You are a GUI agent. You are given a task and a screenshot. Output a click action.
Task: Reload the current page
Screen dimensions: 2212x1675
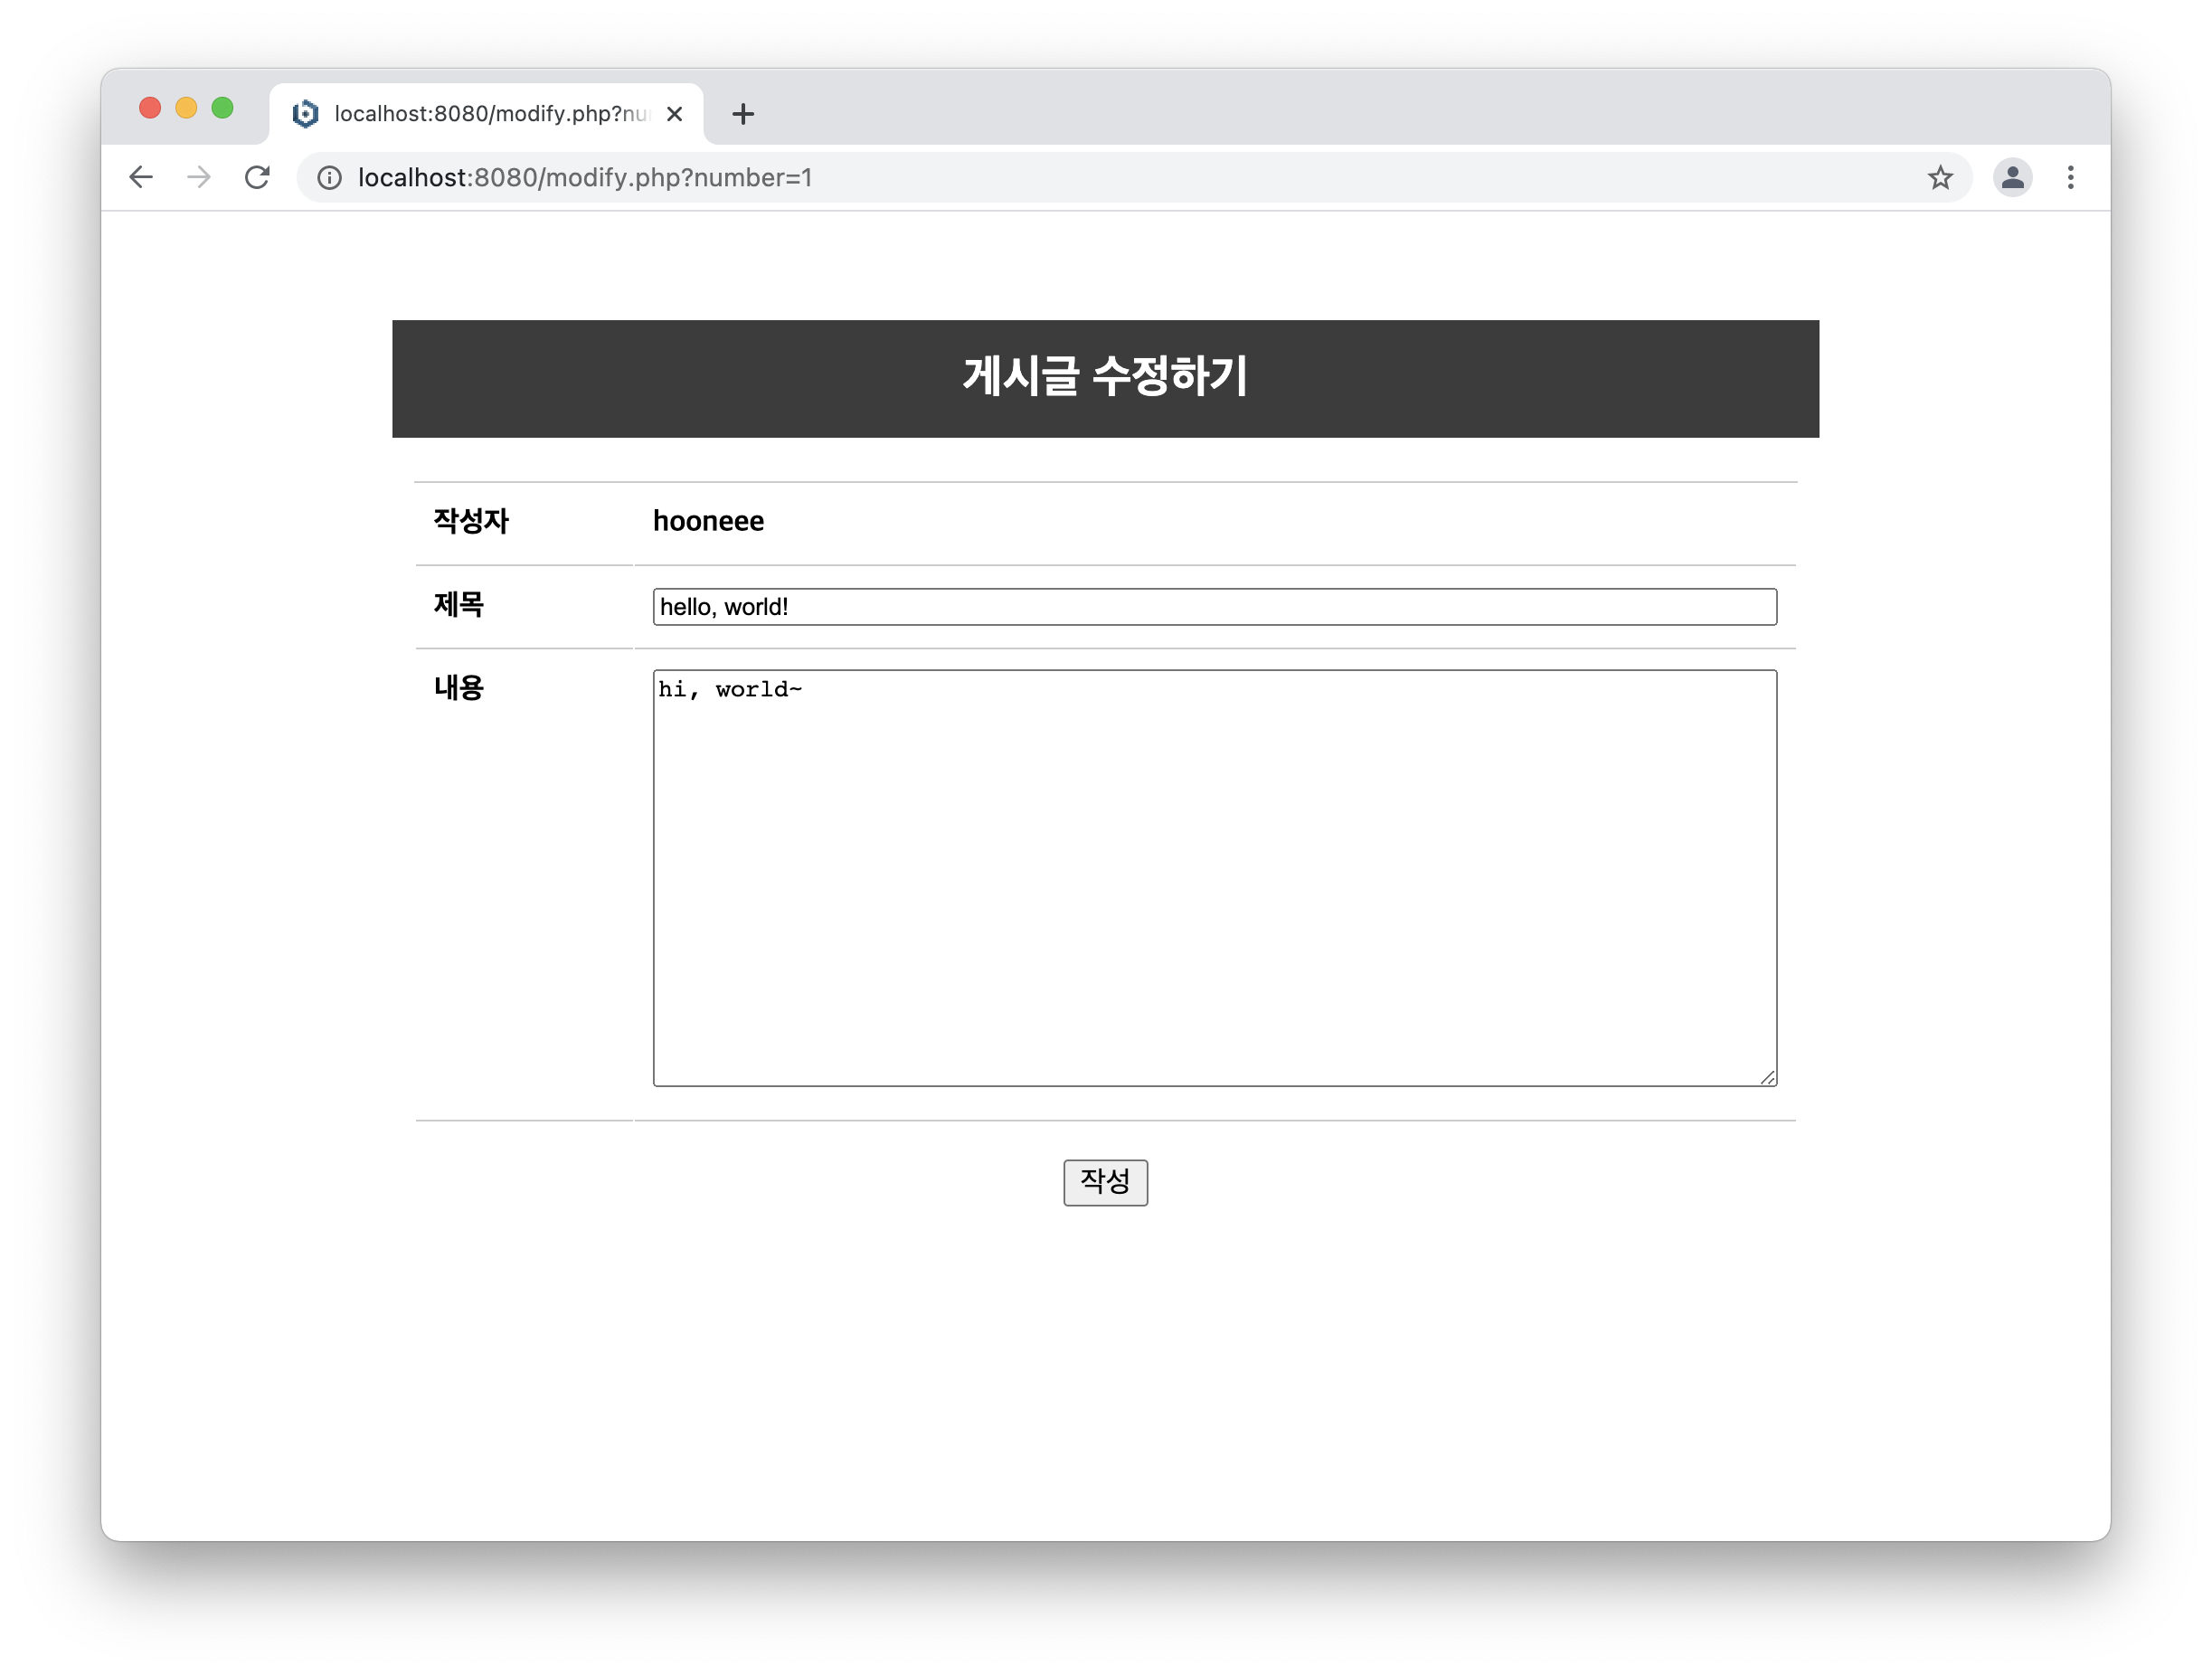[257, 177]
